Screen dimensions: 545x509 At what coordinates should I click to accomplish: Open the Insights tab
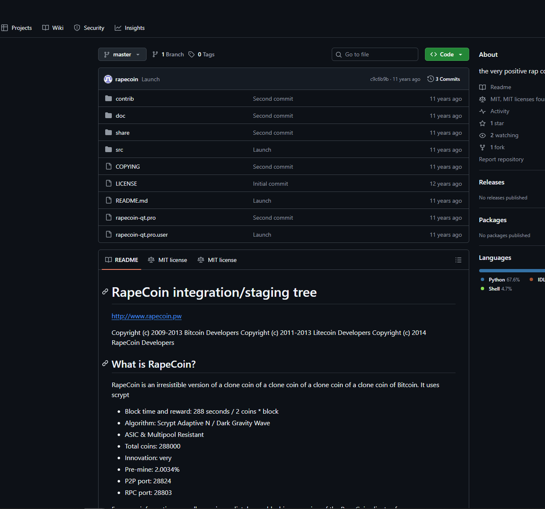click(x=130, y=28)
